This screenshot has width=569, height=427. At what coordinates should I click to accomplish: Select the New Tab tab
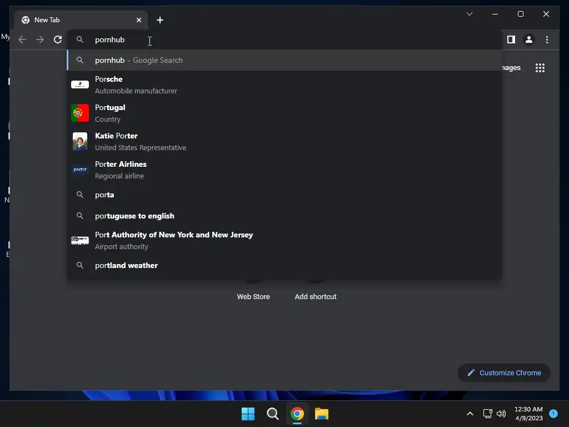[x=81, y=20]
